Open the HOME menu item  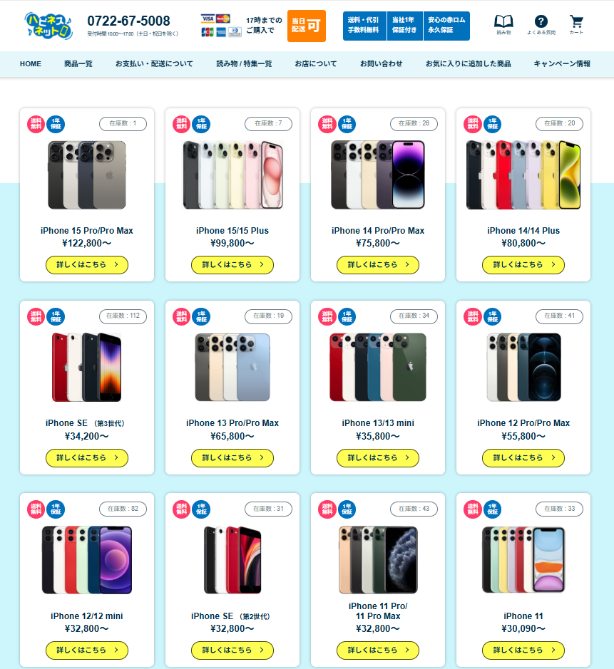click(x=31, y=64)
